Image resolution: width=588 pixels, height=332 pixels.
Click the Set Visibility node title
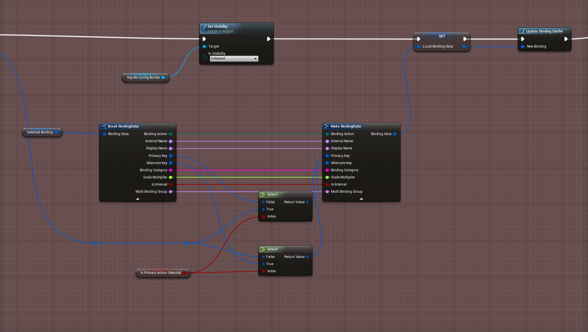click(x=217, y=27)
